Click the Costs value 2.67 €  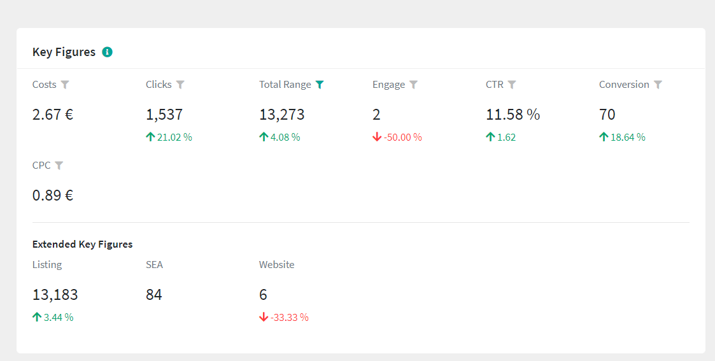tap(53, 115)
